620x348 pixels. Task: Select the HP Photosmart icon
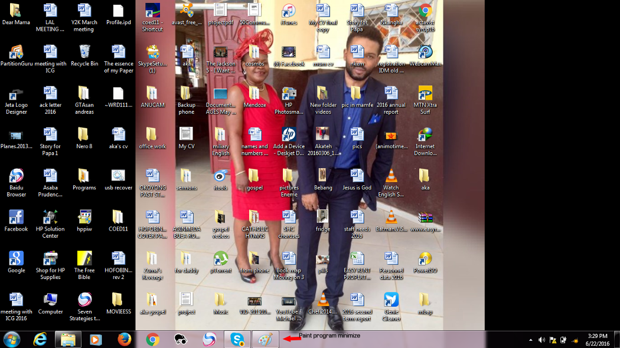289,101
